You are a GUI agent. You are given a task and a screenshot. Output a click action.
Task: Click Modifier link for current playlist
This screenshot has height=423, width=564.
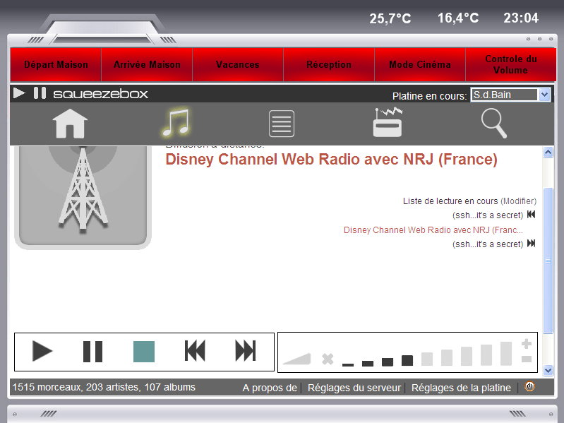[x=519, y=201]
